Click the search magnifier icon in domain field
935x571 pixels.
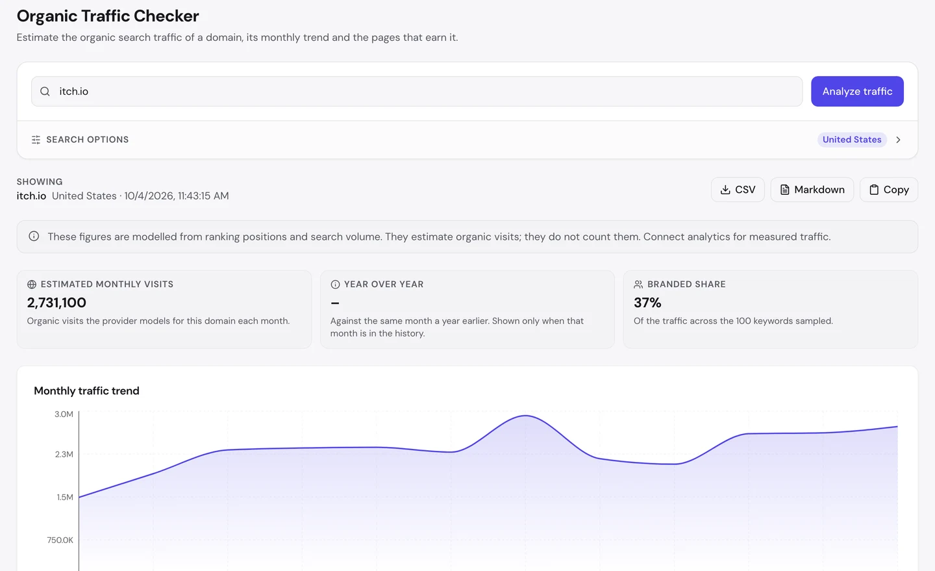[45, 92]
